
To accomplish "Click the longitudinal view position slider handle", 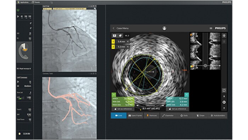I will point(205,65).
